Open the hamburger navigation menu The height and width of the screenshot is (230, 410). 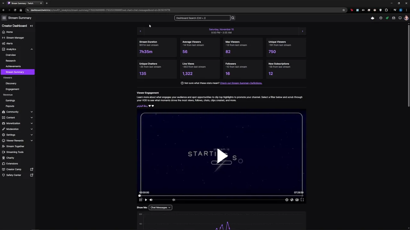pos(4,18)
